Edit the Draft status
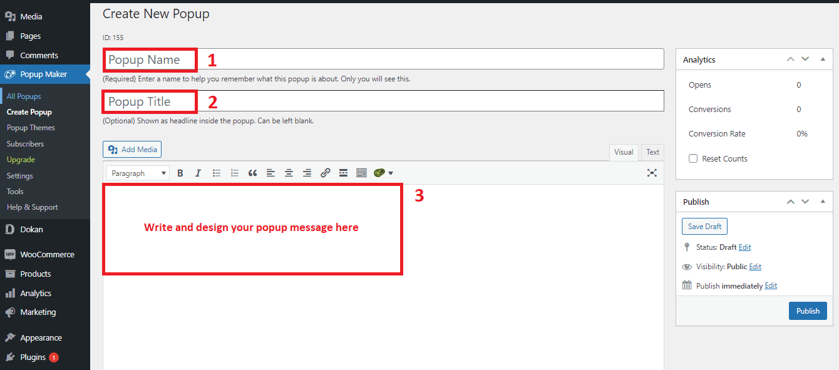Image resolution: width=839 pixels, height=370 pixels. click(744, 247)
